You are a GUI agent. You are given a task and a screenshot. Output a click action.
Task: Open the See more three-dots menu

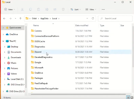coord(103,9)
